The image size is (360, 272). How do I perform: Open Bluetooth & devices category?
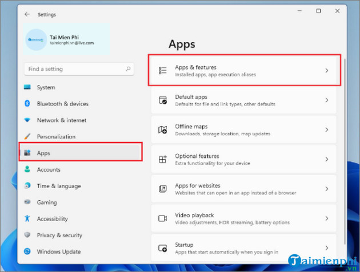coord(79,104)
